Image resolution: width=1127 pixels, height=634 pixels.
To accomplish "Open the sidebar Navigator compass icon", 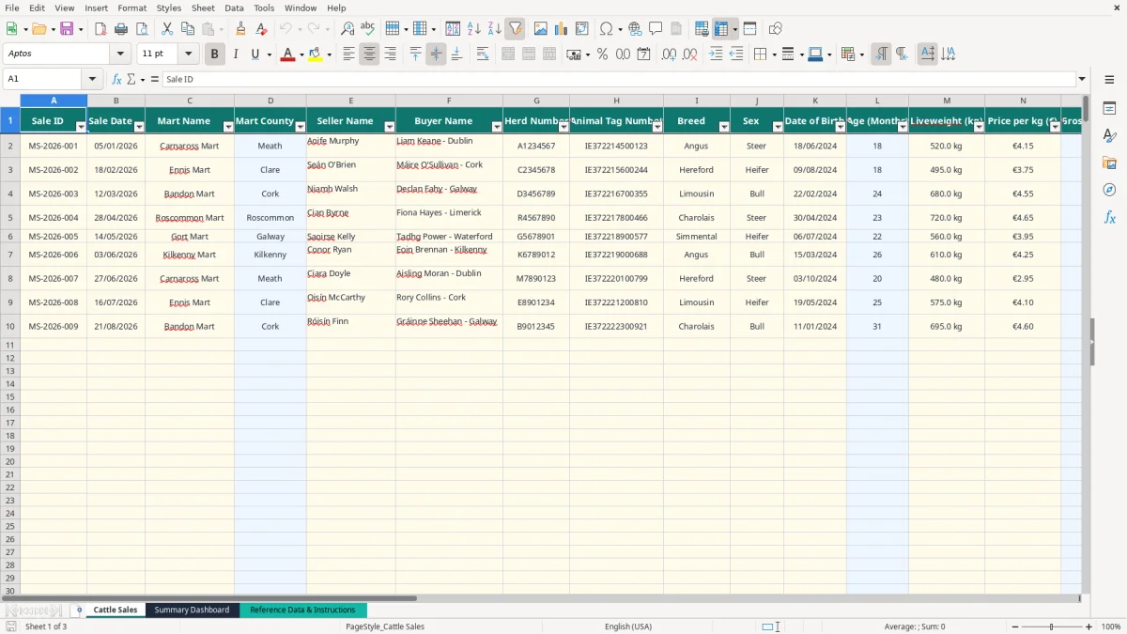I will pyautogui.click(x=1109, y=190).
